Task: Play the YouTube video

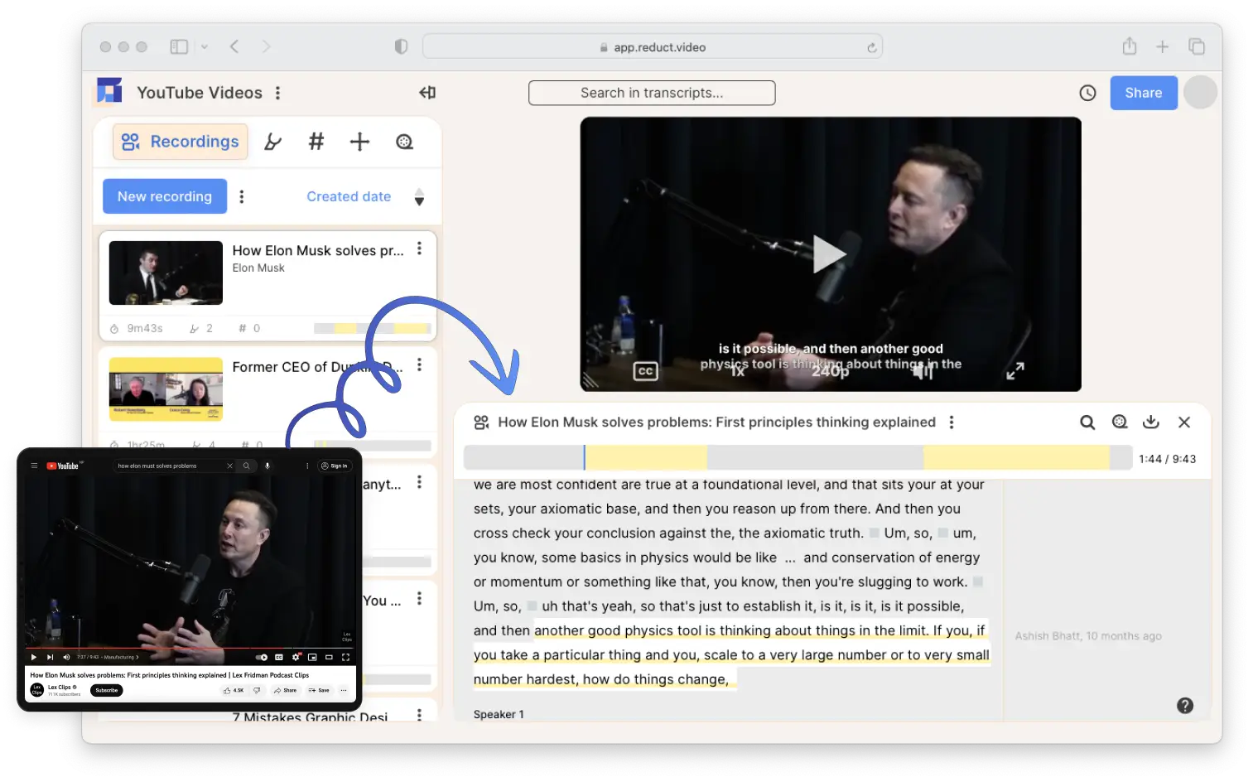Action: 34,657
